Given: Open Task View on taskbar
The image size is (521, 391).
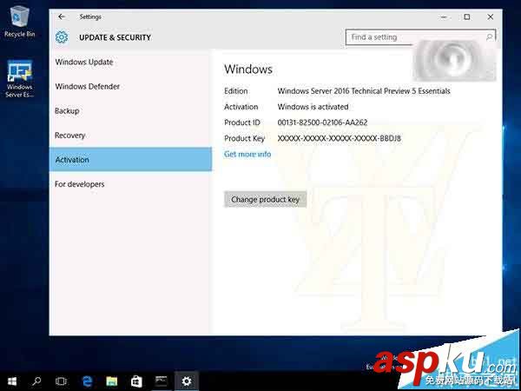Looking at the screenshot, I should 61,381.
